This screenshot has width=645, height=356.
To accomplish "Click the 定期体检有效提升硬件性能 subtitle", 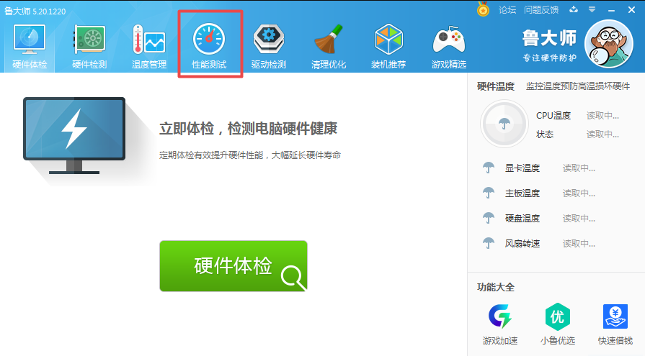I will point(250,155).
